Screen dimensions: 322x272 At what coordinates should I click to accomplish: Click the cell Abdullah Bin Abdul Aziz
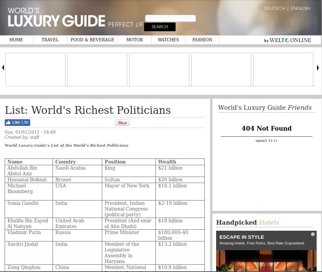tap(29, 171)
